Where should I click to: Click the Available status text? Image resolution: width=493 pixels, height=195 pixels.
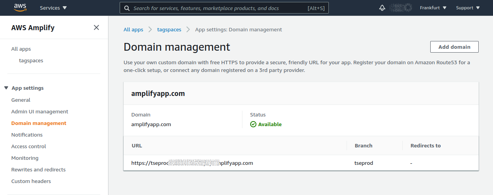pyautogui.click(x=270, y=125)
